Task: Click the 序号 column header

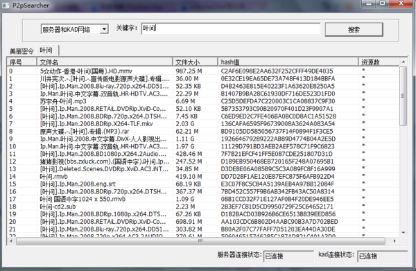Action: tap(21, 62)
